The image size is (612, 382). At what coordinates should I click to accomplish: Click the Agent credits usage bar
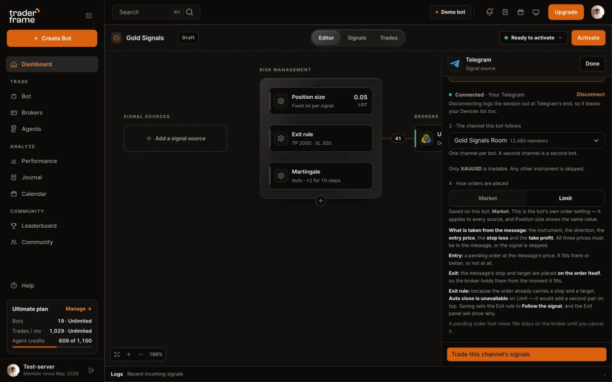click(x=52, y=347)
